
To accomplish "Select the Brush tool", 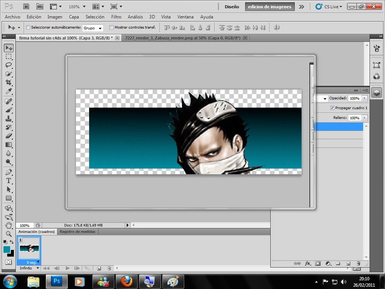I will [9, 110].
